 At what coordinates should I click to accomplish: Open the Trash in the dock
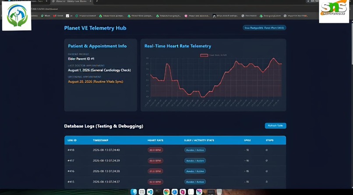[x=219, y=192]
